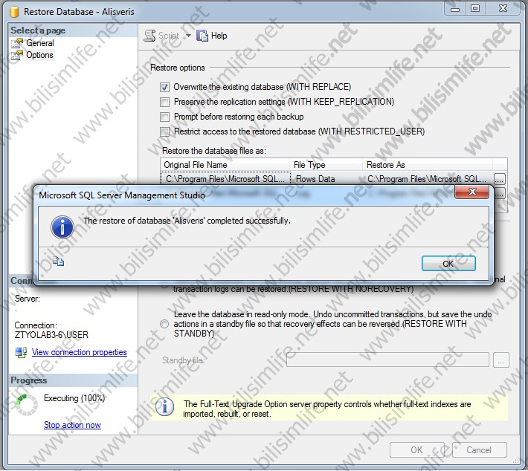Check Prompt before restoring each backup
528x471 pixels.
[165, 117]
